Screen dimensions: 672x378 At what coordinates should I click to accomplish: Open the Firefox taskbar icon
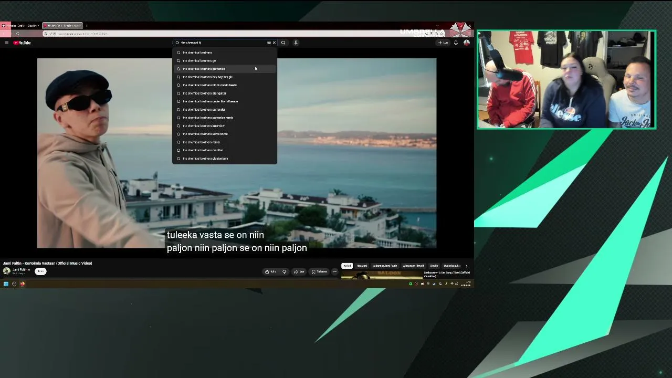(x=23, y=284)
